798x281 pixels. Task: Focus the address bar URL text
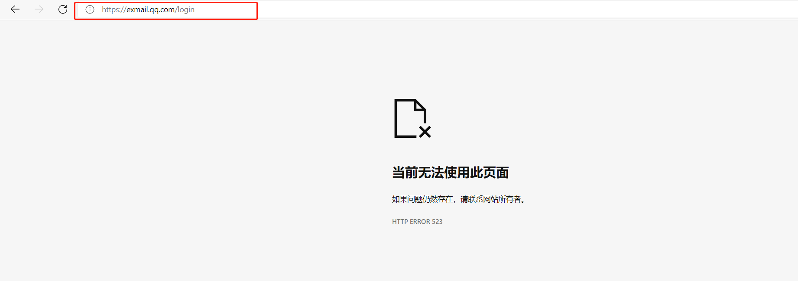coord(148,10)
